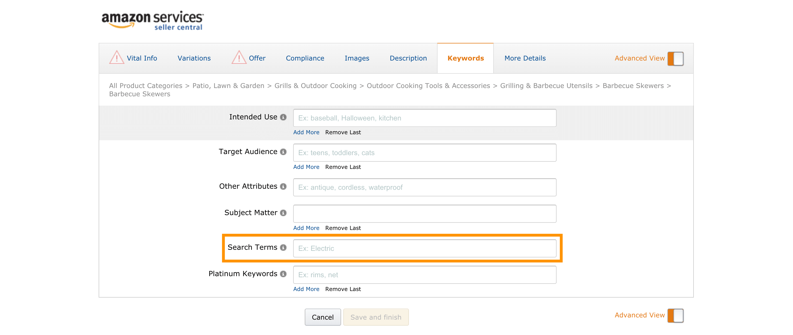Image resolution: width=793 pixels, height=335 pixels.
Task: Open the Offer tab
Action: (x=257, y=58)
